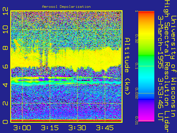Screen dimensions: 177x133
Task: Click the colorbar label 1 at the top
Action: [137, 11]
